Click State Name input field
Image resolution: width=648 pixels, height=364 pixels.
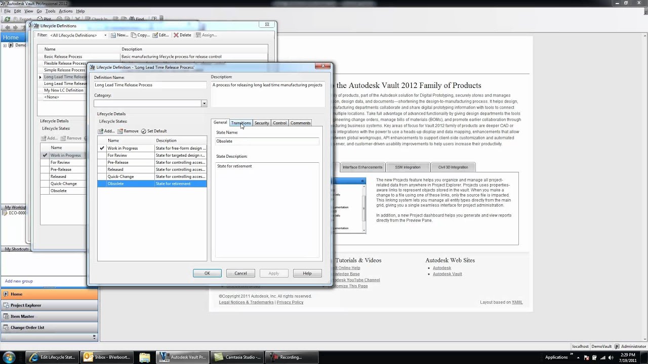[267, 141]
